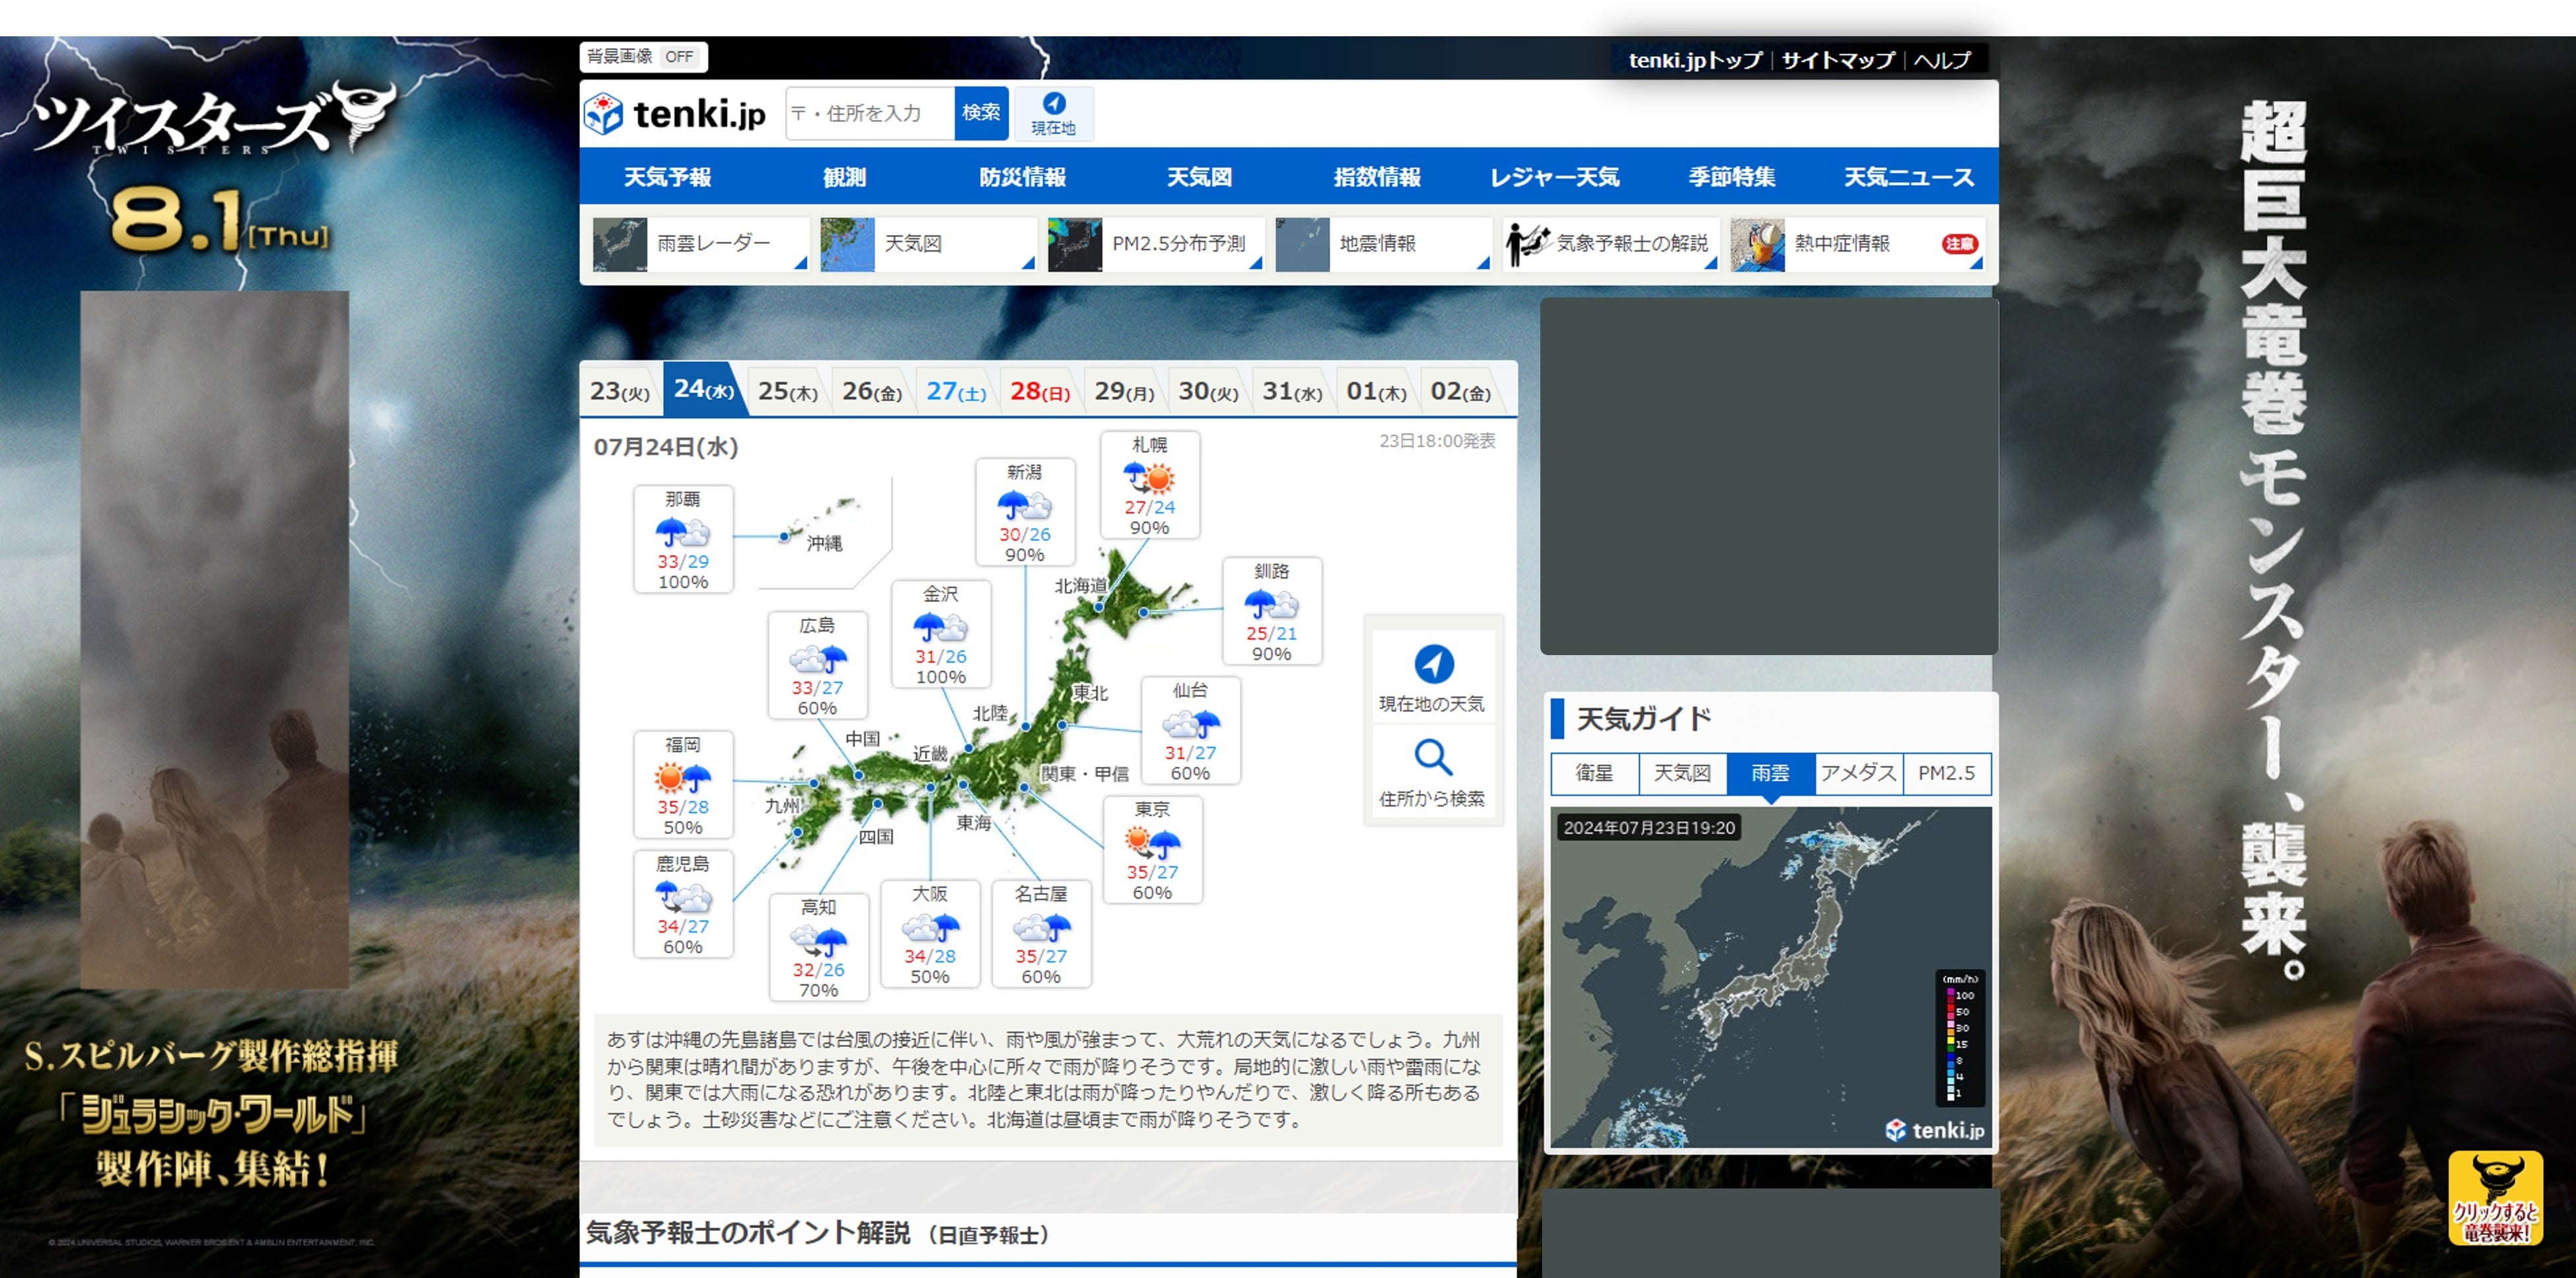
Task: Expand the 指数情報 navigation menu
Action: pyautogui.click(x=1377, y=177)
